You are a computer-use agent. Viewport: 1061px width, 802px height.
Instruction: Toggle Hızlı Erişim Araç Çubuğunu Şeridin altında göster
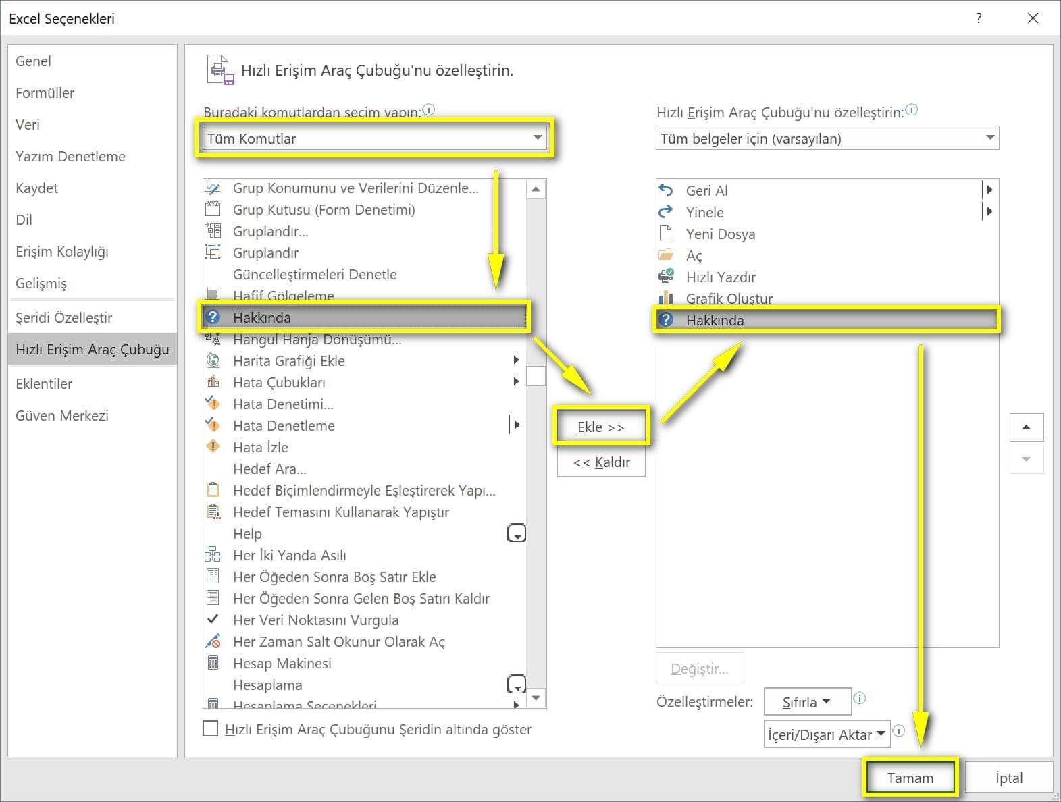(x=211, y=728)
